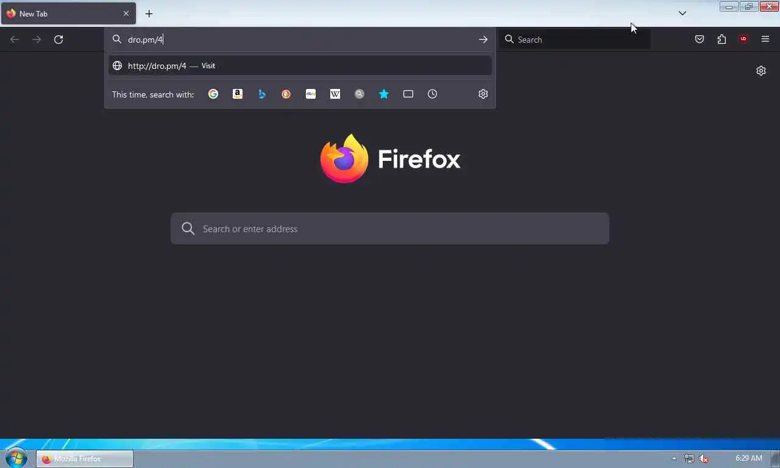The image size is (780, 468).
Task: Open a new tab with plus button
Action: point(149,13)
